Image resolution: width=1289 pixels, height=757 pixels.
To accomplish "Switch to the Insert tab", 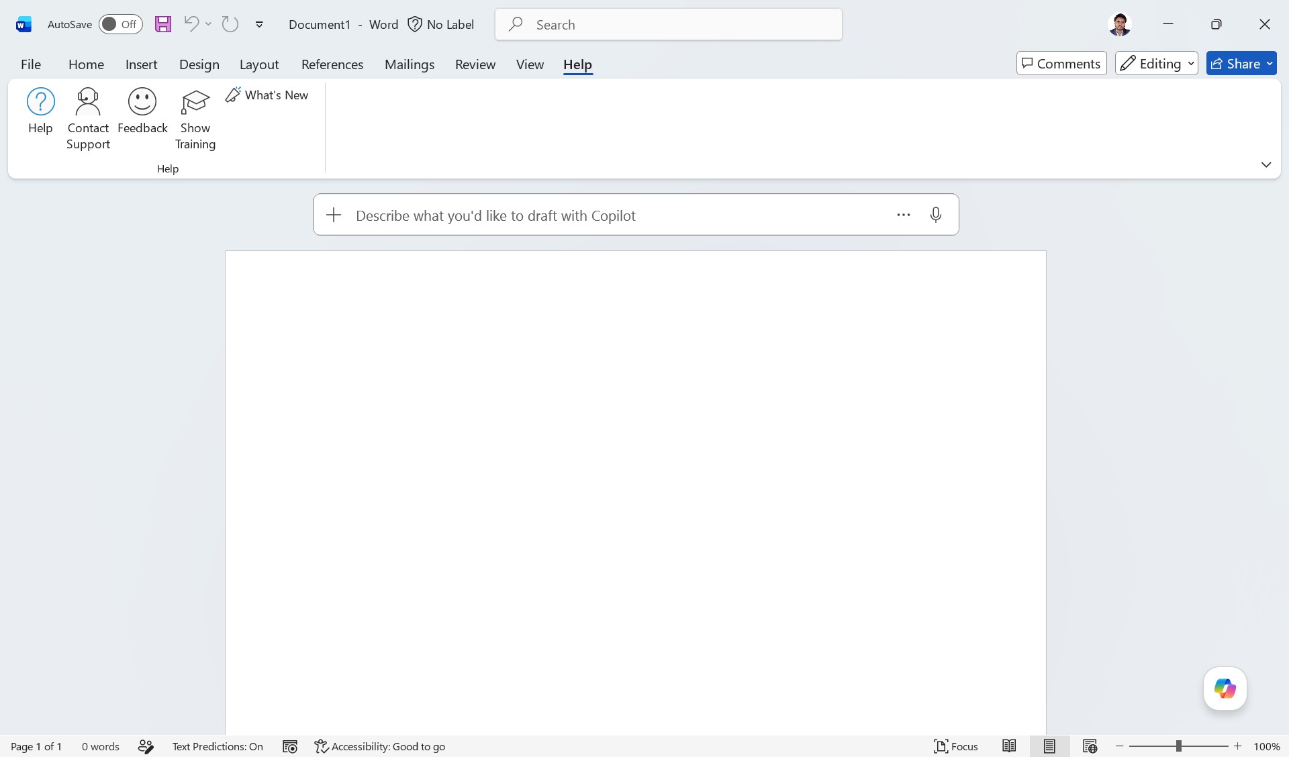I will (141, 64).
